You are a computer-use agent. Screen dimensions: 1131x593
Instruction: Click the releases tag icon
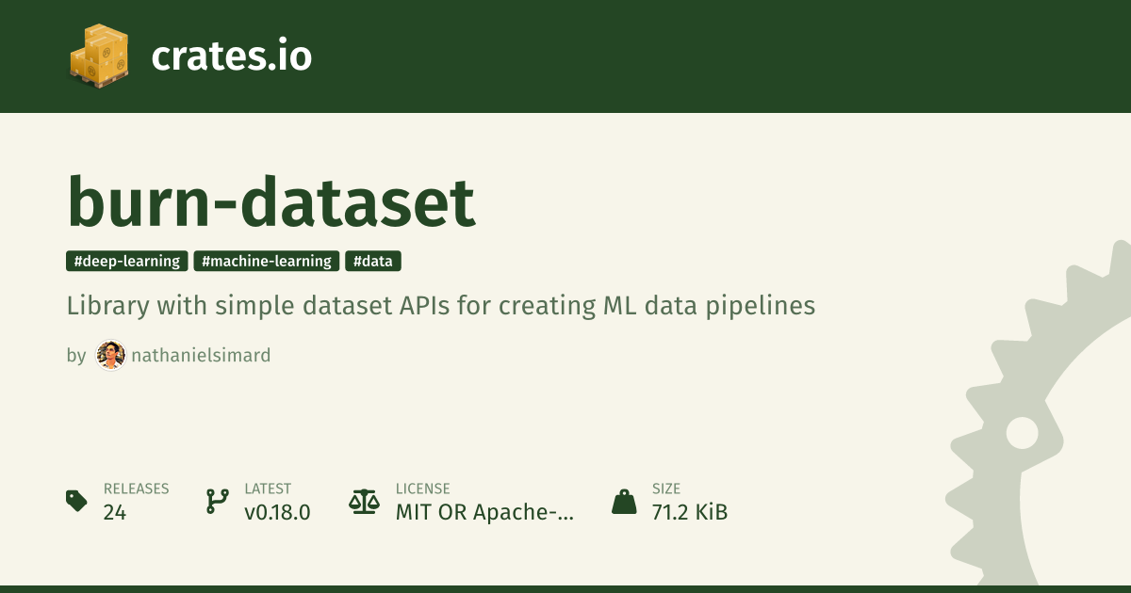(77, 501)
